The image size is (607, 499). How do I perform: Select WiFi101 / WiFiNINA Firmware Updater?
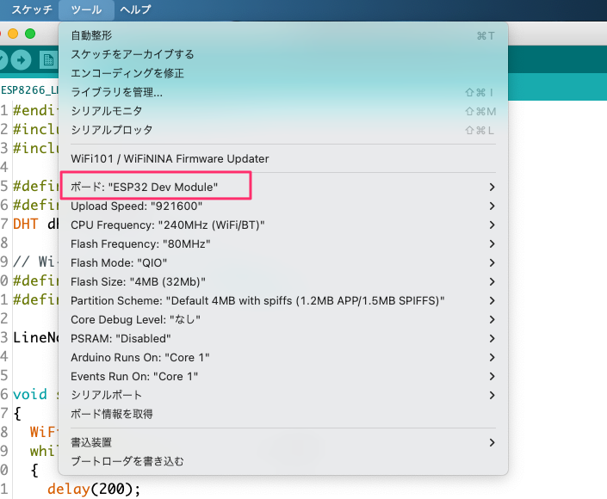[x=170, y=158]
